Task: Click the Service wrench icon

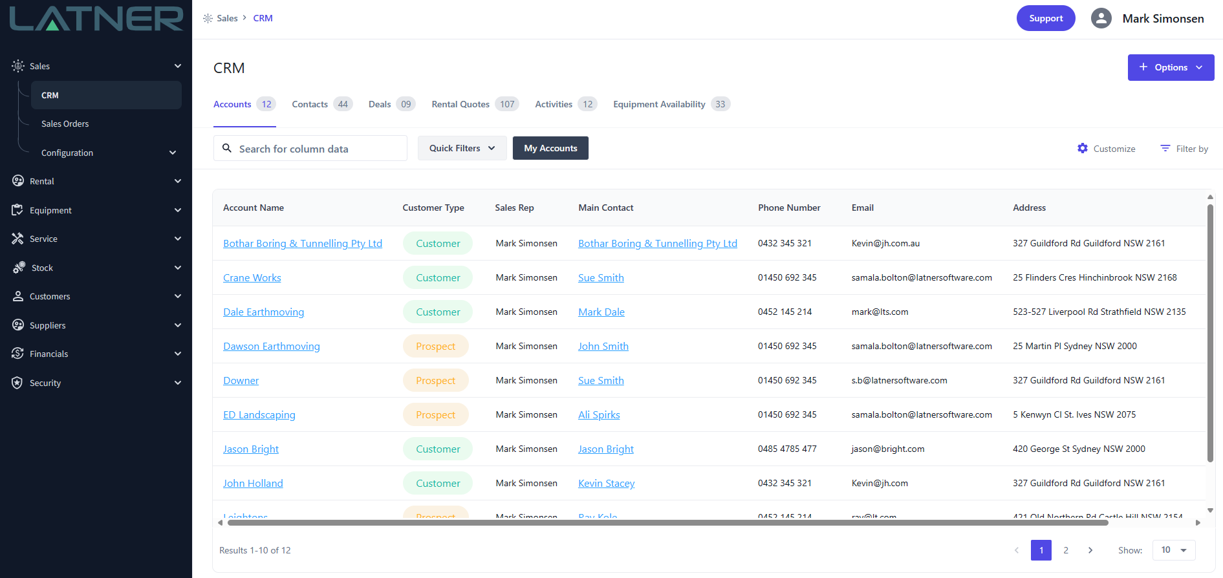Action: coord(18,239)
